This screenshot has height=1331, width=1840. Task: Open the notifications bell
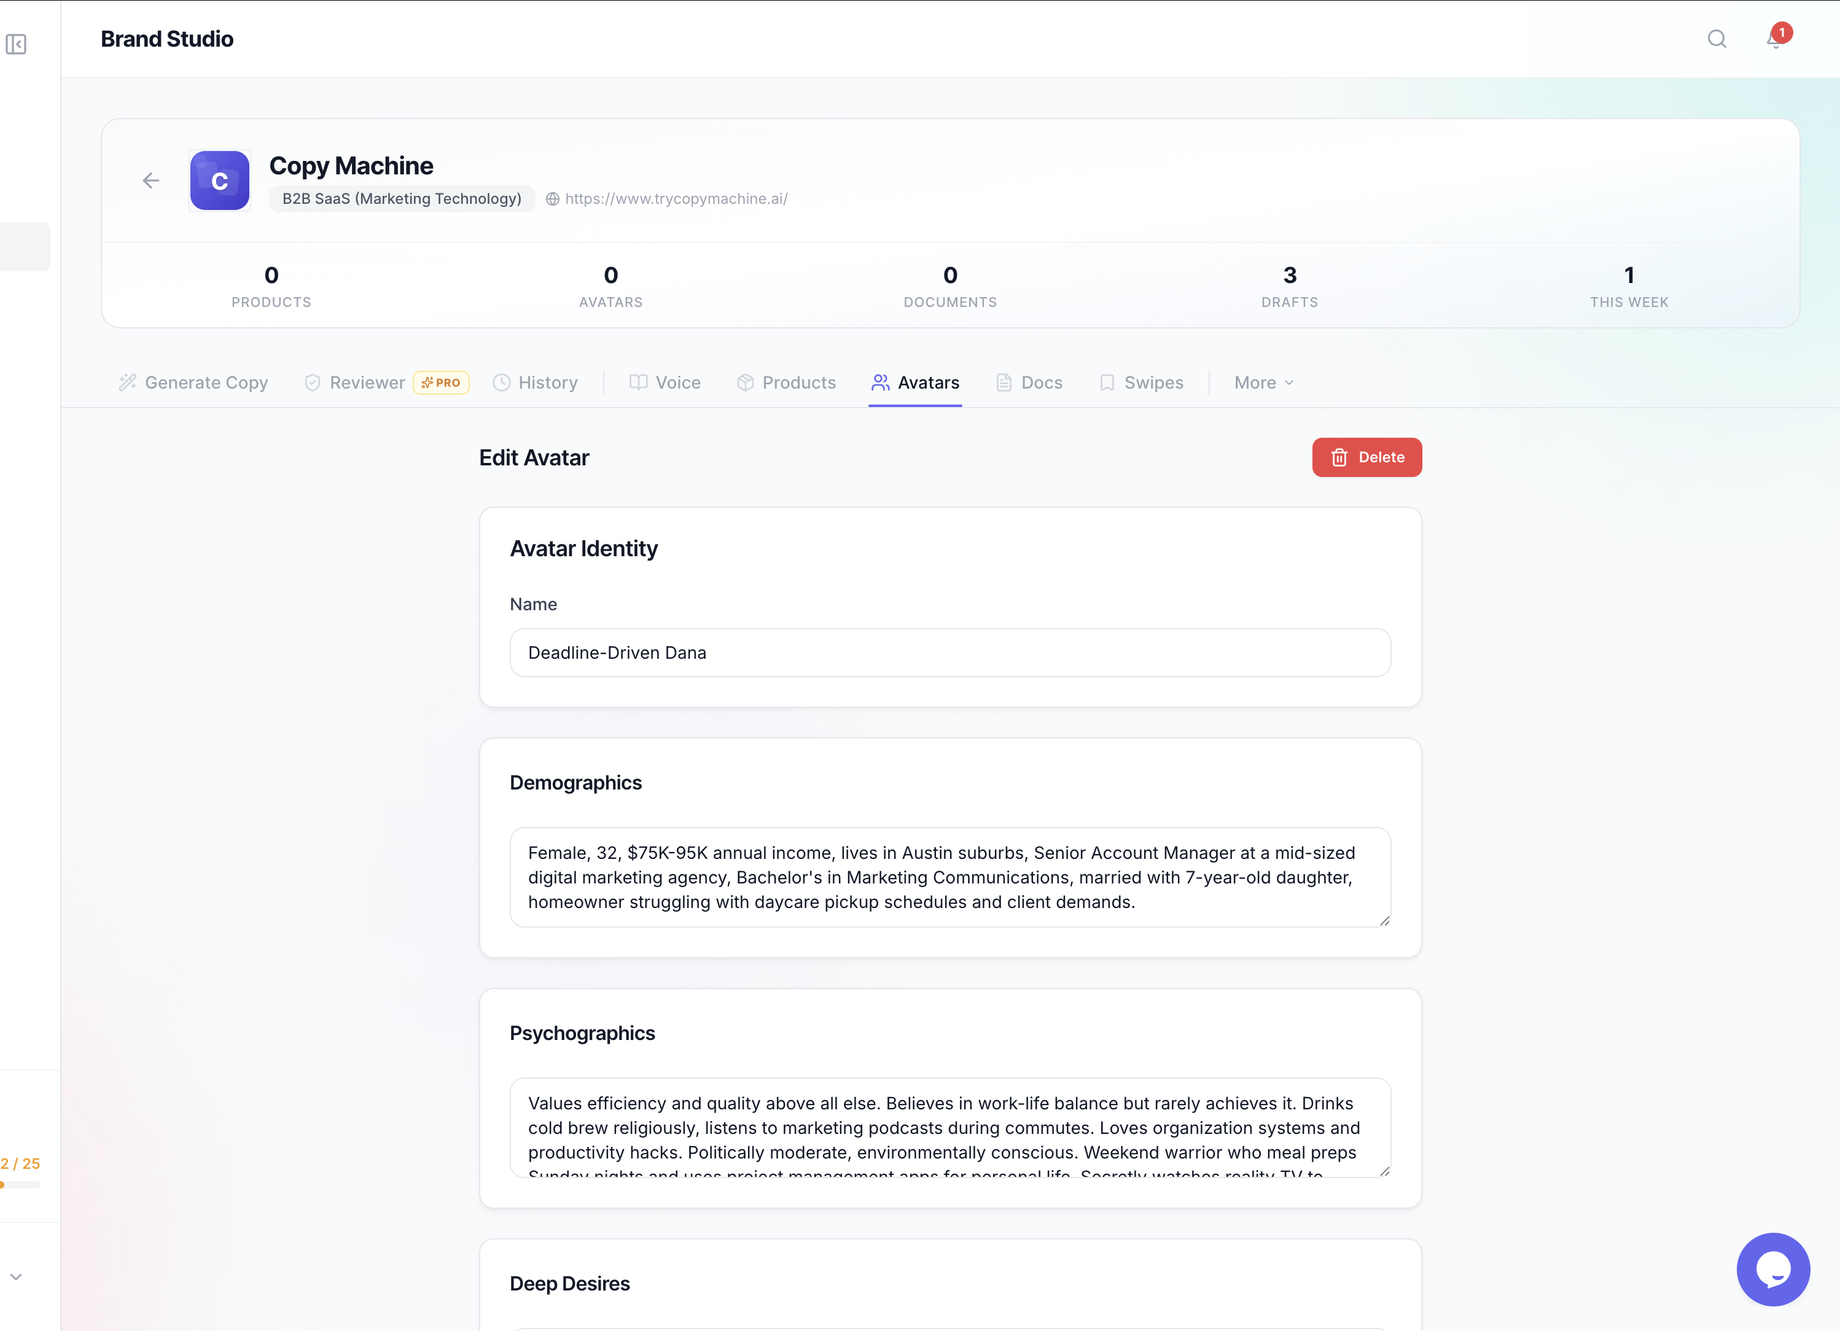point(1774,39)
